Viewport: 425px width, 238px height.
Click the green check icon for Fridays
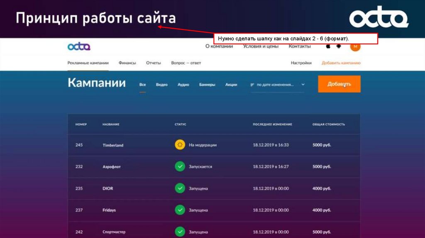(180, 210)
